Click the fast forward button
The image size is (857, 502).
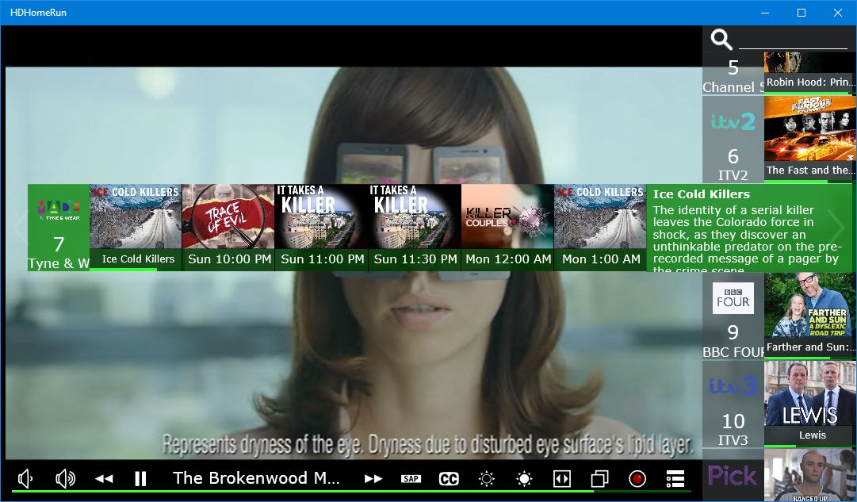(x=373, y=478)
